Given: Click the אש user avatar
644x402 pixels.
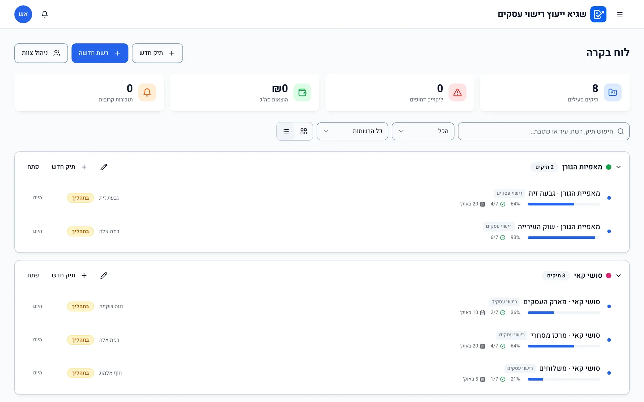Looking at the screenshot, I should pyautogui.click(x=23, y=14).
